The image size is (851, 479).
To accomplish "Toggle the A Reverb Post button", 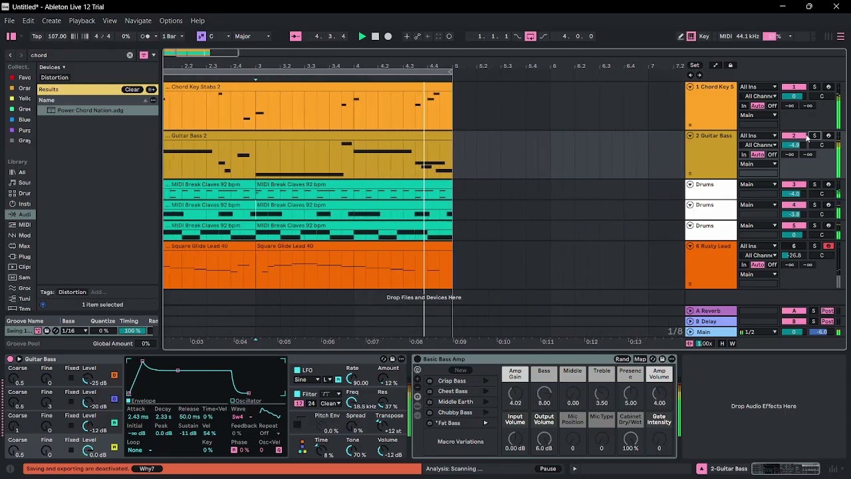I will pyautogui.click(x=827, y=311).
